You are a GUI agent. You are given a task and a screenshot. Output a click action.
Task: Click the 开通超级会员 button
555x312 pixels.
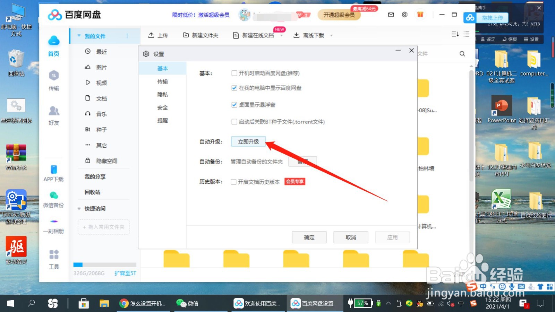tap(339, 15)
